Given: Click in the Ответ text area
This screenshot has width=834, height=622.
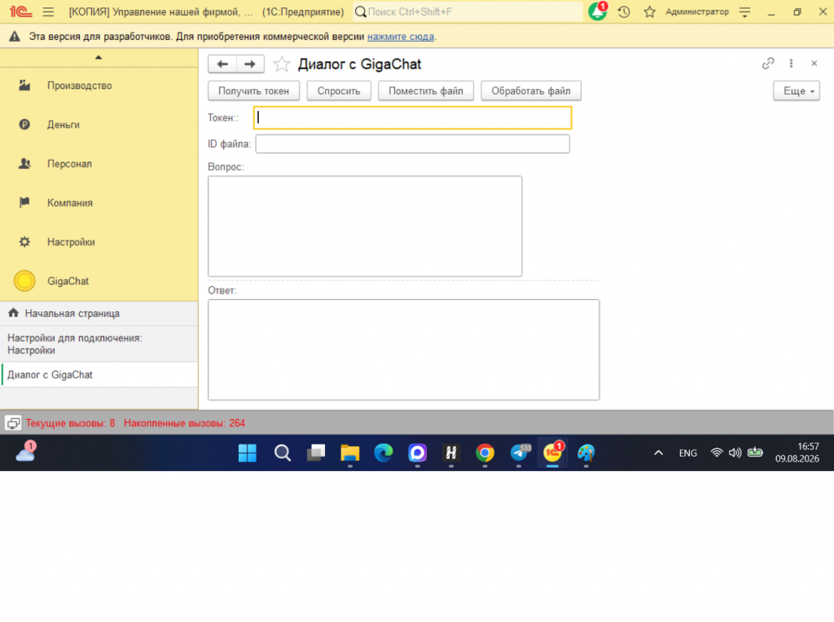Looking at the screenshot, I should click(x=404, y=350).
